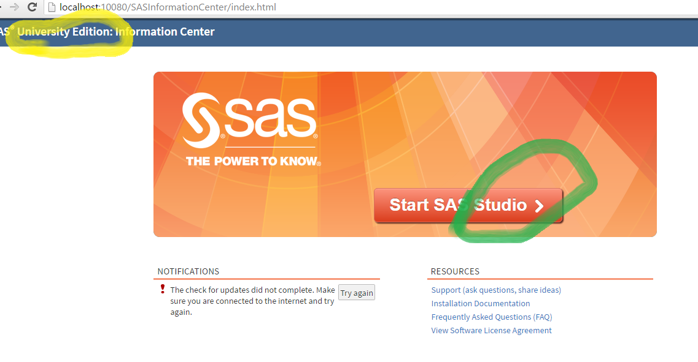This screenshot has height=362, width=698.
Task: Click the NOTIFICATIONS heading
Action: click(188, 271)
